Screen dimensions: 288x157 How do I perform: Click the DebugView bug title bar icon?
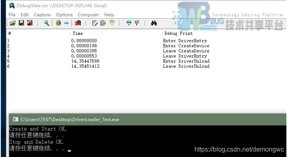click(12, 6)
